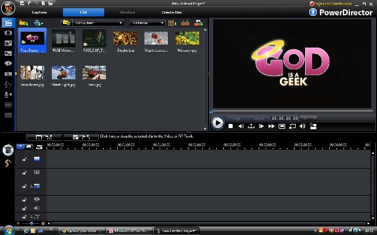
Task: Open Windows Start button
Action: [x=9, y=230]
